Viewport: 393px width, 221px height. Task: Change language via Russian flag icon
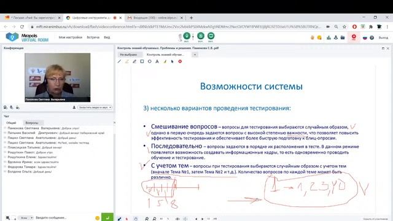[x=365, y=37]
